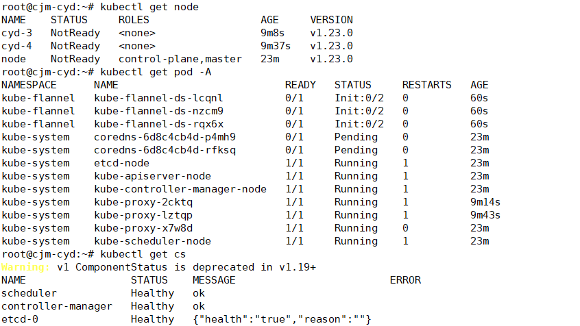Viewport: 580px width, 326px height.
Task: Click the kube-scheduler-node pod name
Action: click(152, 241)
